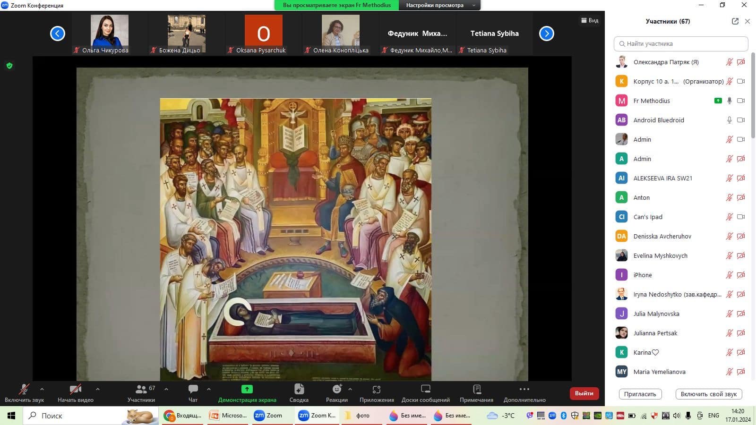The width and height of the screenshot is (756, 425).
Task: Open the Чат panel
Action: click(x=193, y=393)
